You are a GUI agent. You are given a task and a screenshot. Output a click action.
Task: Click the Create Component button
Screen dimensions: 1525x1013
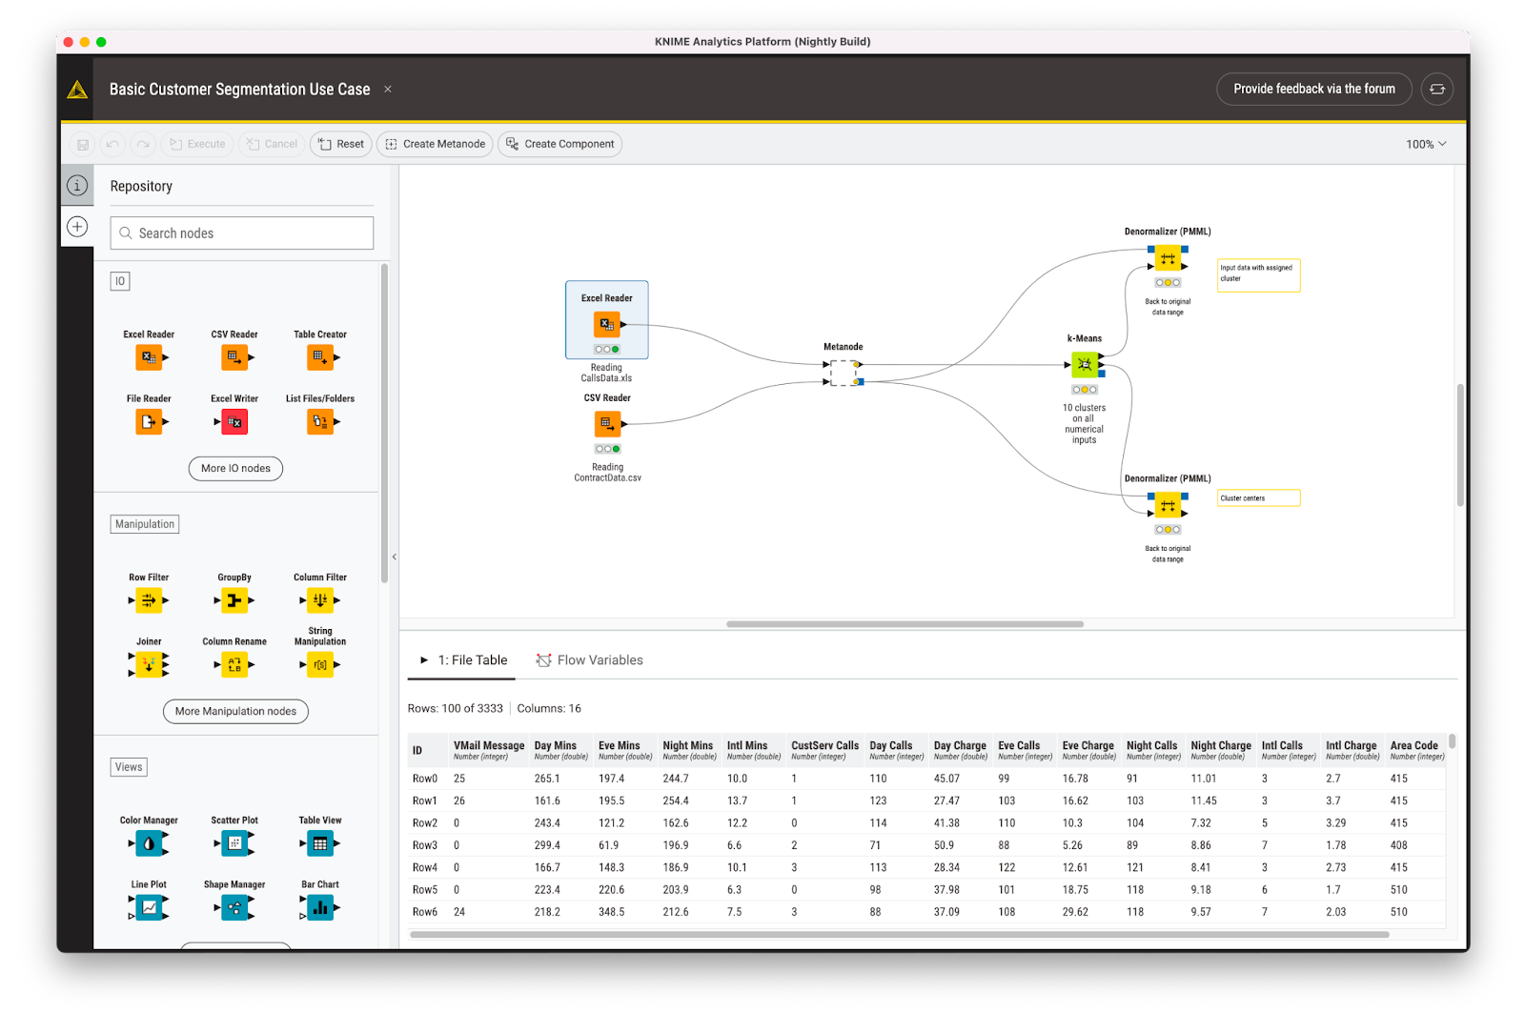click(559, 144)
